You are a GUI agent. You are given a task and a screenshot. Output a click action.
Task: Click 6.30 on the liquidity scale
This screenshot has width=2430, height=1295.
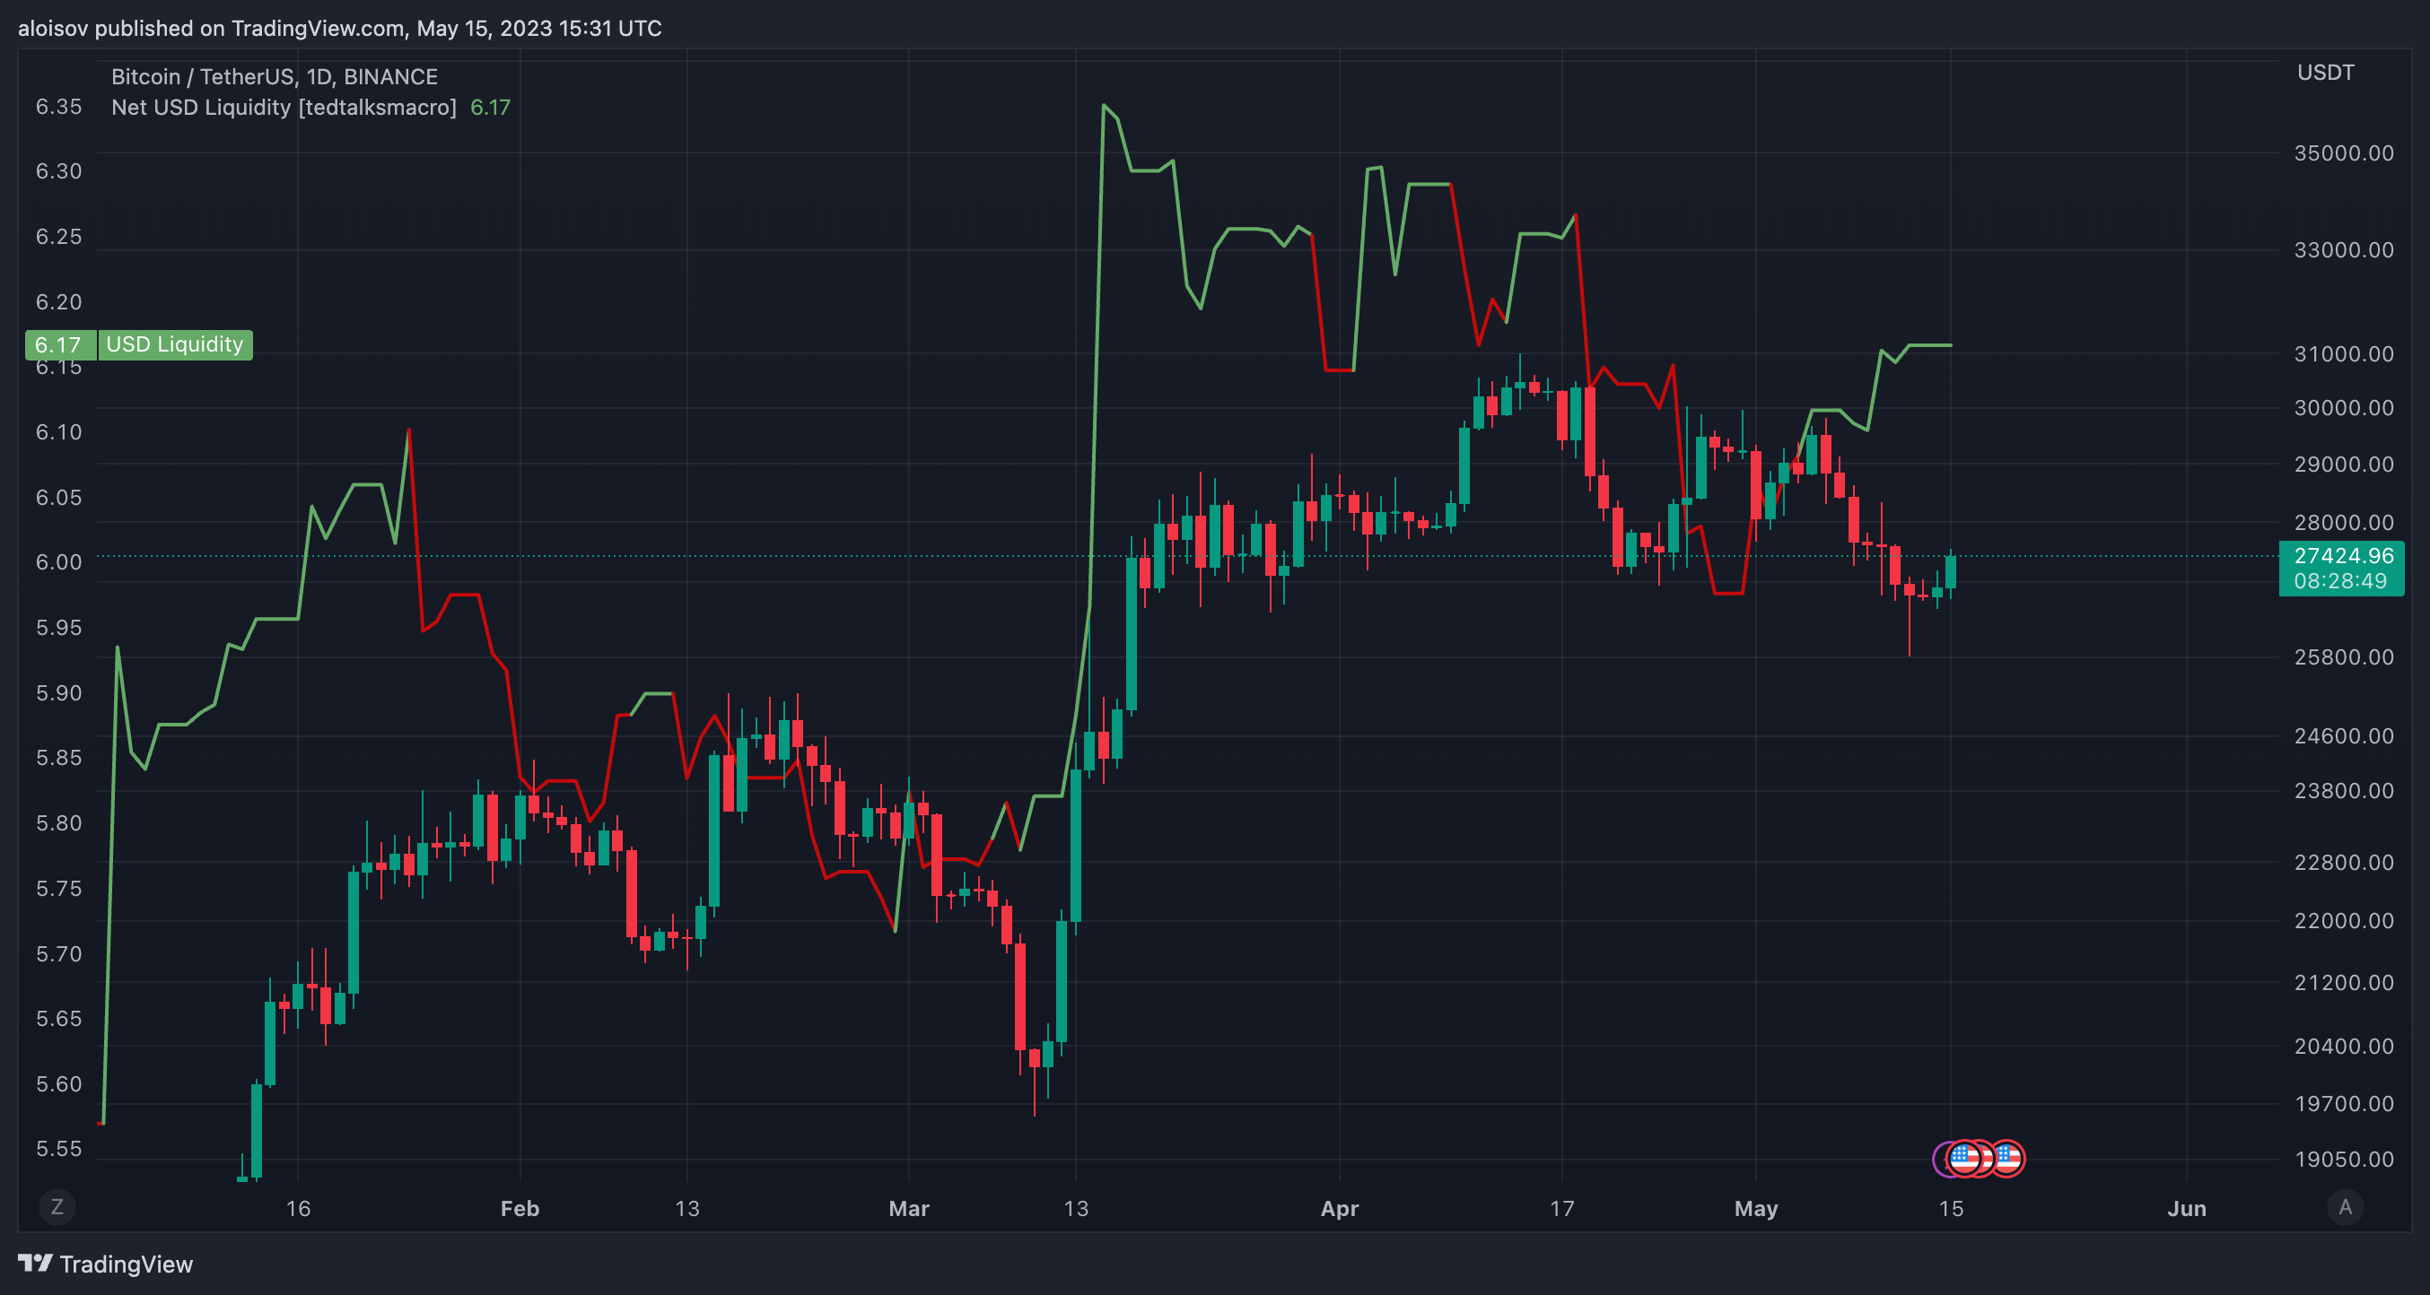58,170
